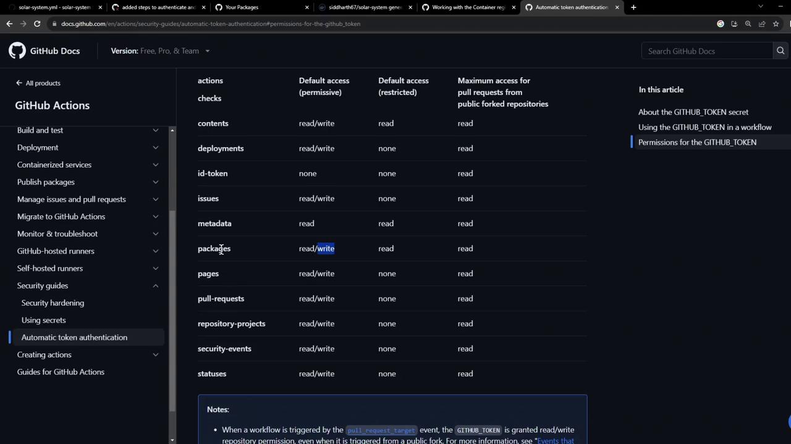
Task: Open the GitHub Actions sidebar heading
Action: (52, 105)
